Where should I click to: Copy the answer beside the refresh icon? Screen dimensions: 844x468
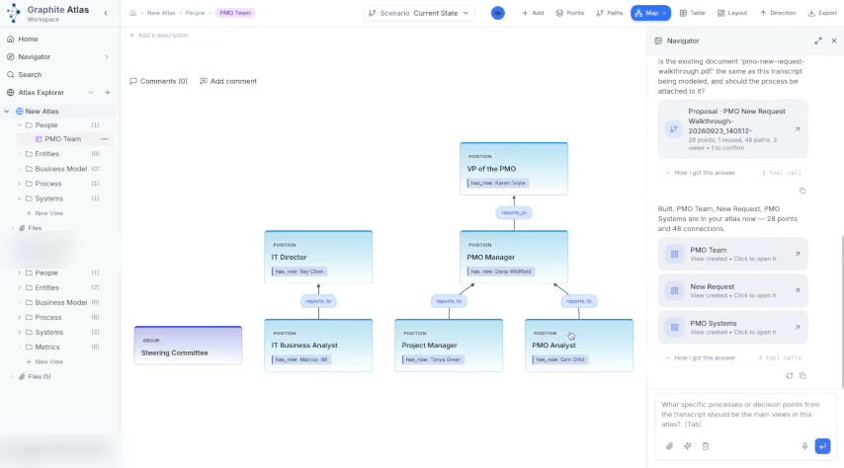(802, 375)
